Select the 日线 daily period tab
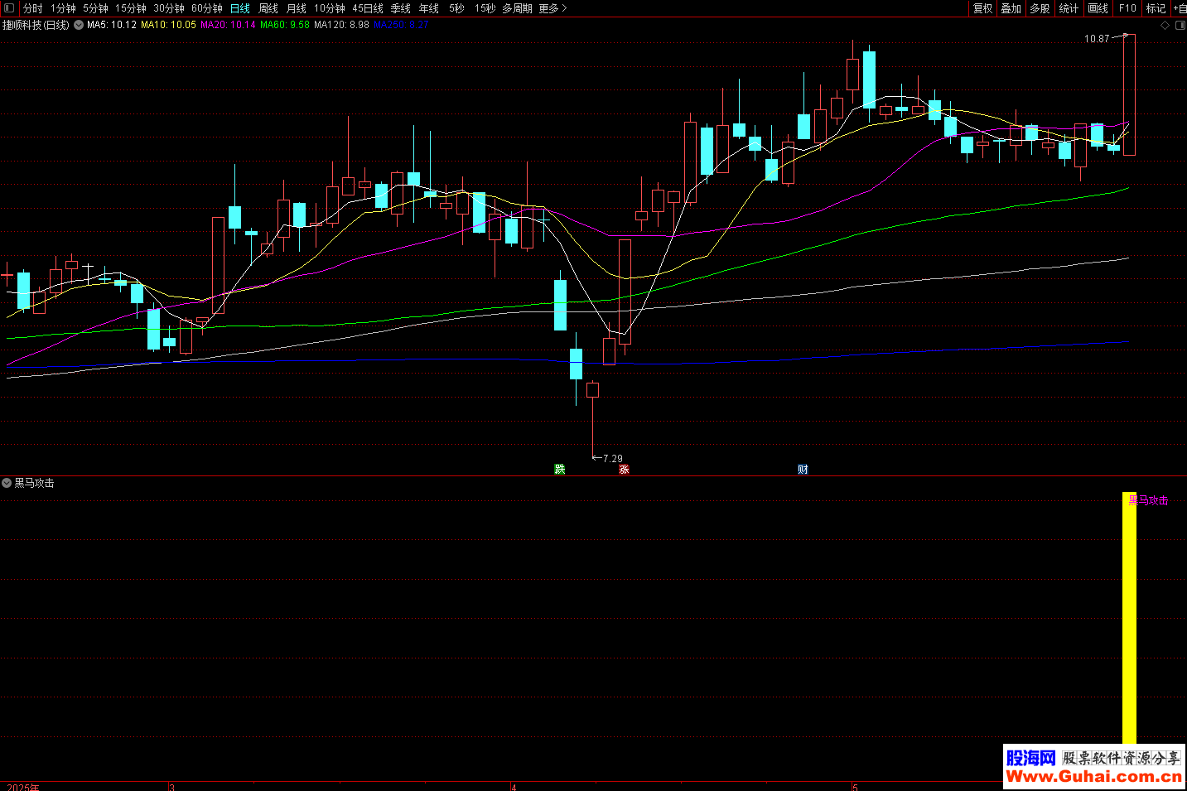 240,8
